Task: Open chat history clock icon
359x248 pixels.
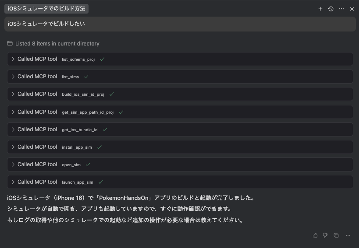Action: [331, 9]
